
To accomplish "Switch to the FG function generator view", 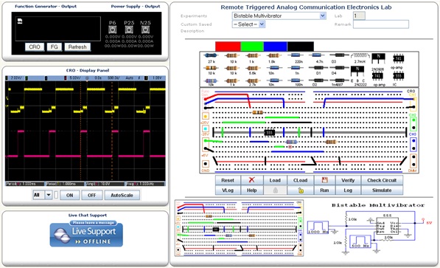I will click(54, 47).
